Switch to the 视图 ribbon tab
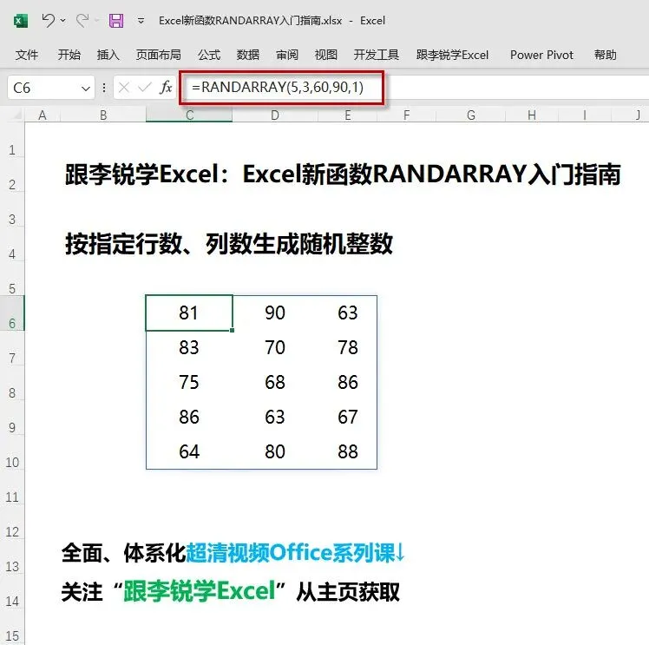 point(325,55)
